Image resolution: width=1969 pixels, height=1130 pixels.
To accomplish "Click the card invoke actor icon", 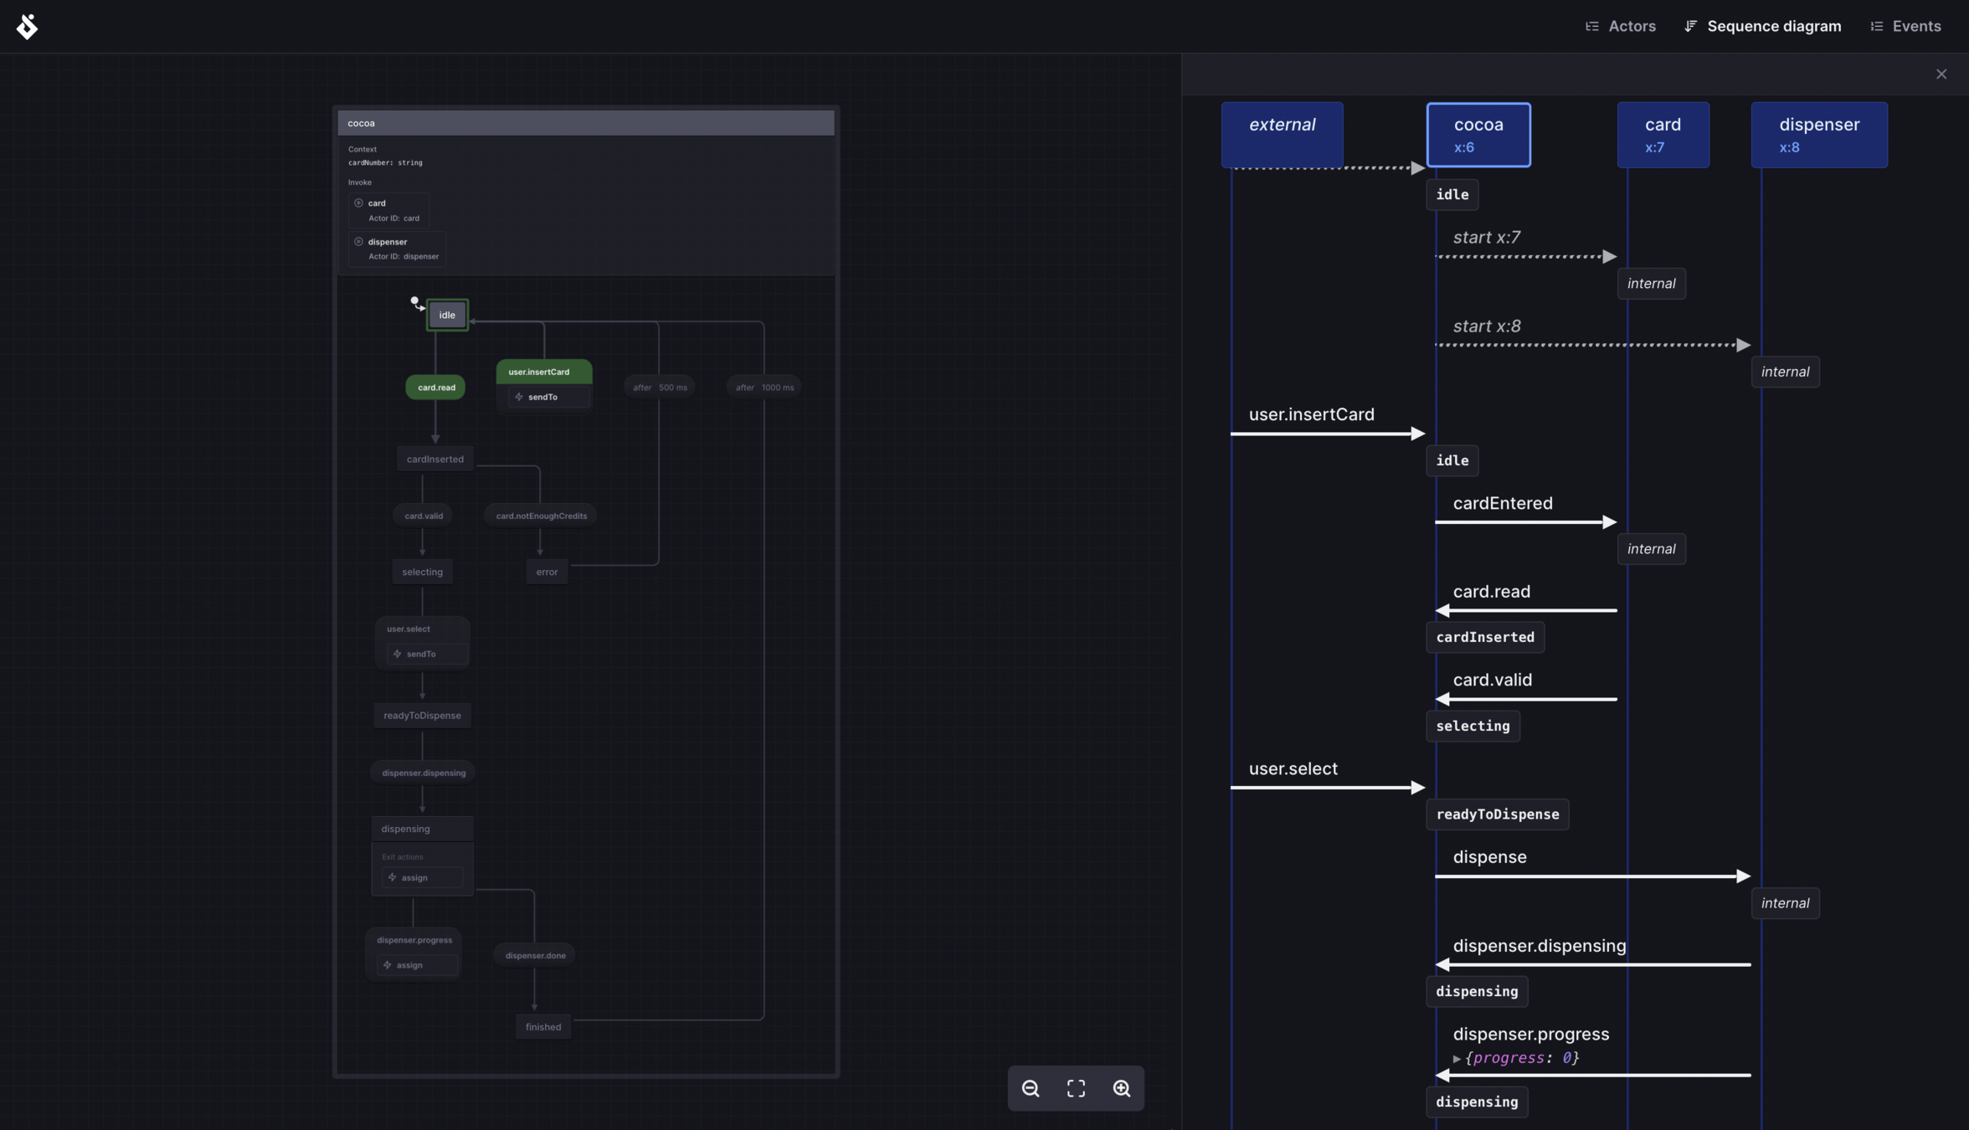I will coord(359,203).
